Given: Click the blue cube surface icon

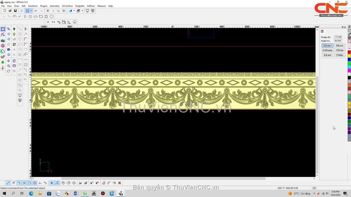Looking at the screenshot, I should [70, 11].
